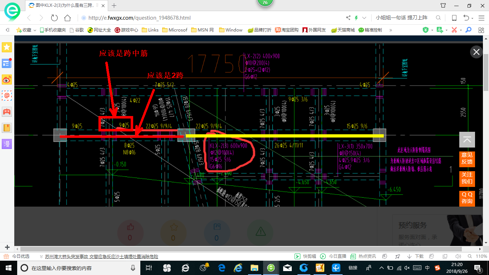The width and height of the screenshot is (489, 275).
Task: Open the 收藏 favorites dropdown
Action: [x=26, y=30]
